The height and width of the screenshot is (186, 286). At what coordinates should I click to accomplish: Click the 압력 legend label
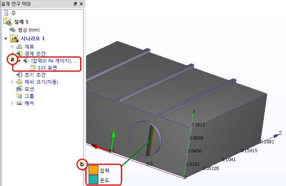pyautogui.click(x=105, y=170)
